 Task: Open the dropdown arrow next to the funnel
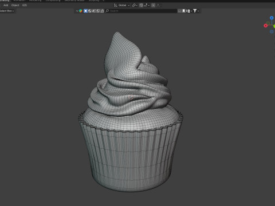click(198, 11)
